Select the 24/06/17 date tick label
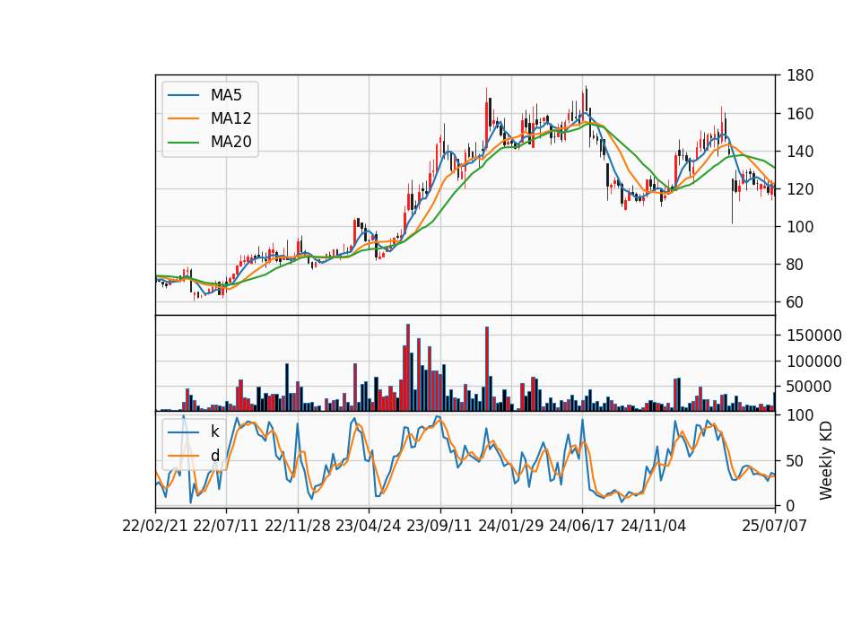 (582, 526)
